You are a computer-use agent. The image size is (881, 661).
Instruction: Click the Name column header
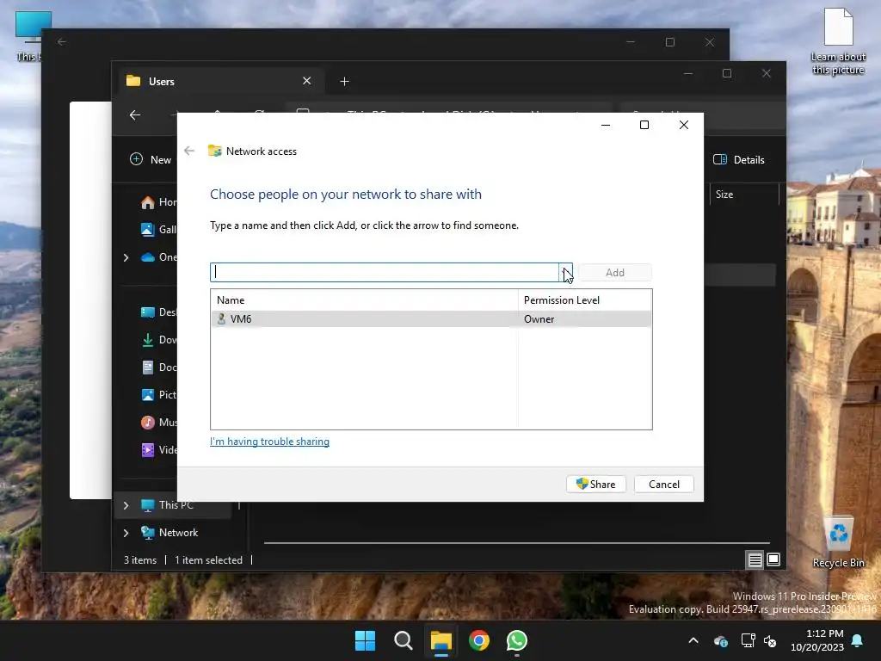tap(364, 300)
